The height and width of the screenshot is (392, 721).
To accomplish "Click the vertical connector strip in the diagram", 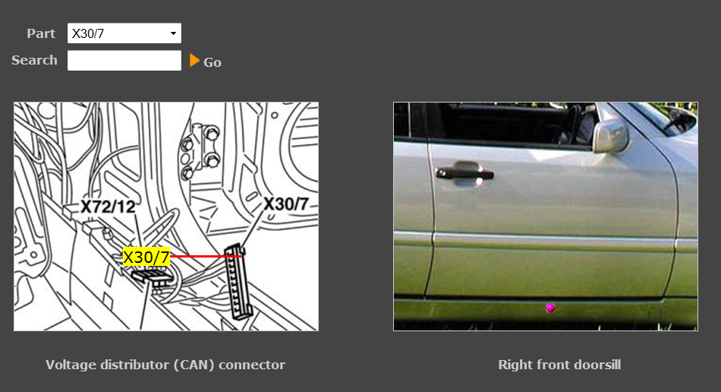I will tap(238, 282).
